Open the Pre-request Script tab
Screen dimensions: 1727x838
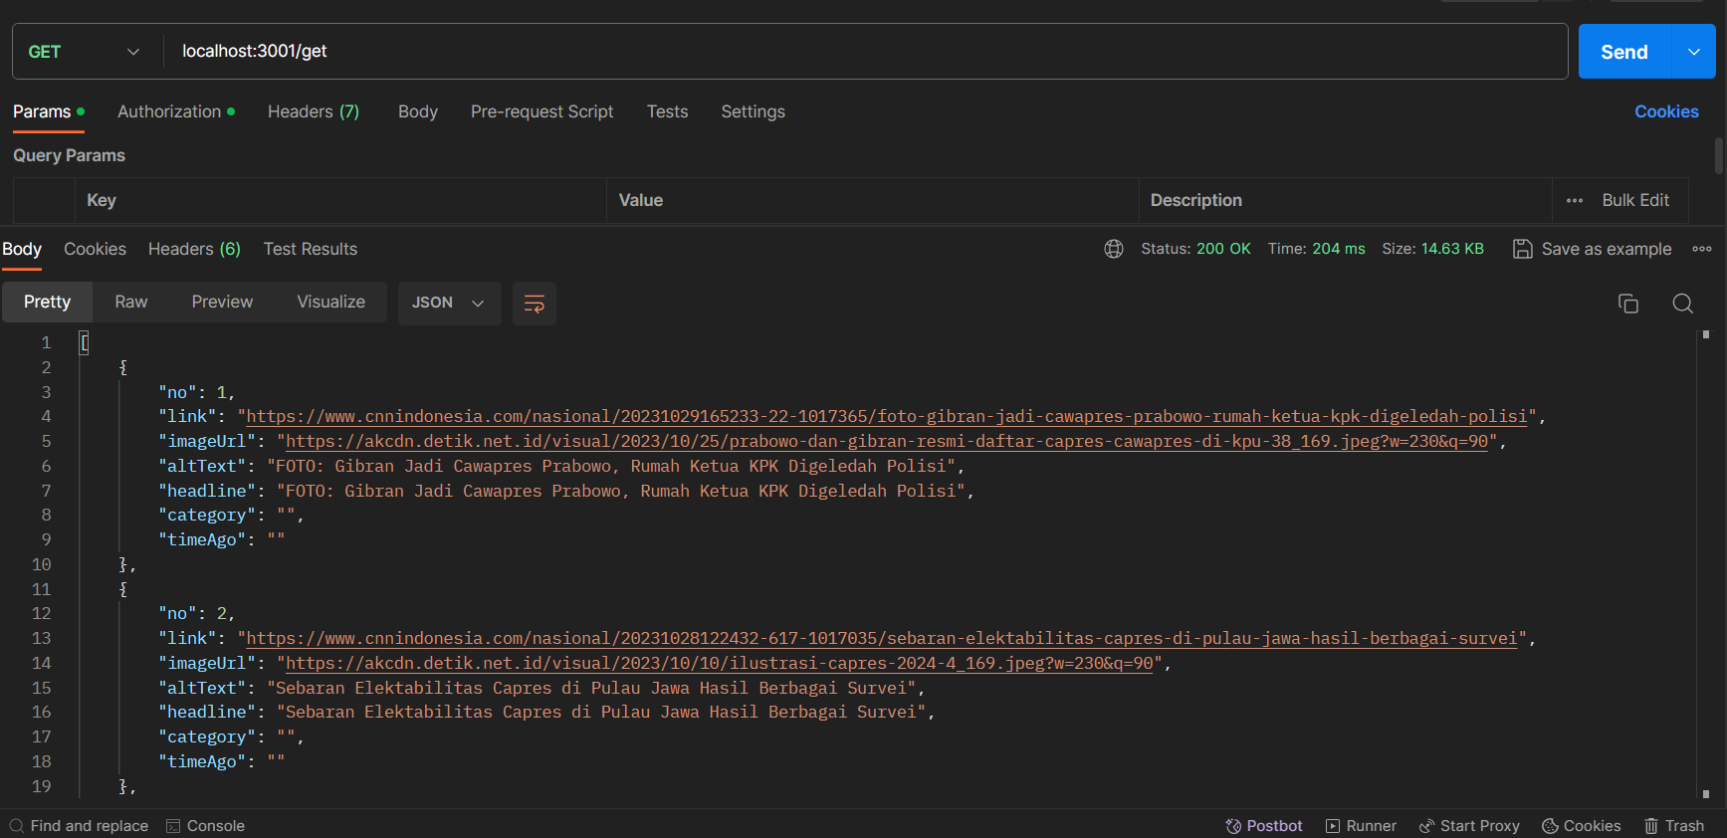542,111
